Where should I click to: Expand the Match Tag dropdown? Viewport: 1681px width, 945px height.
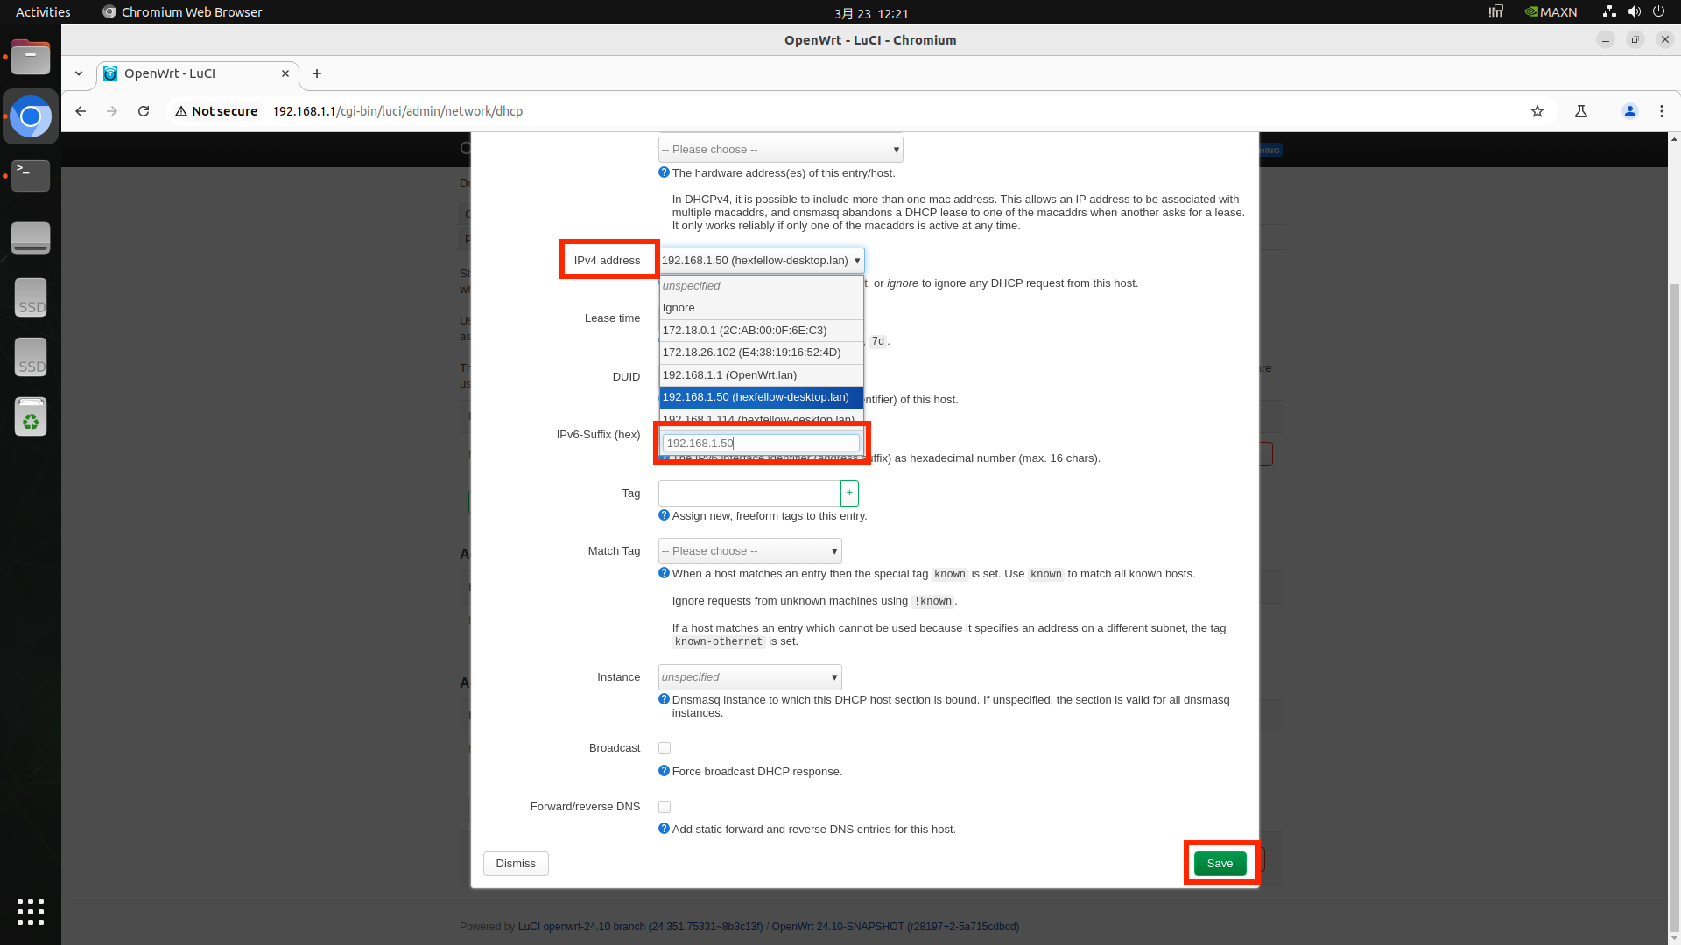[x=749, y=551]
